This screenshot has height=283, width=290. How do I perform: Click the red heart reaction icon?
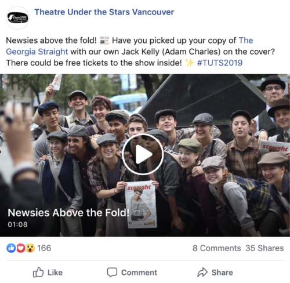pos(21,248)
